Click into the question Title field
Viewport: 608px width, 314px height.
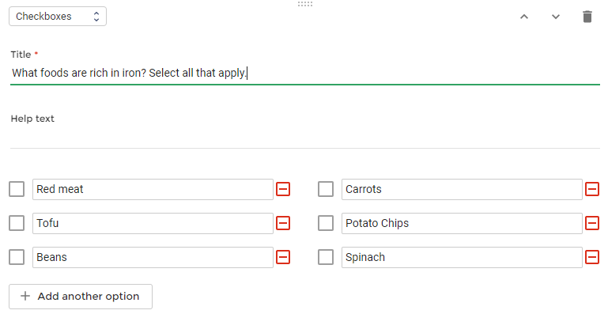pyautogui.click(x=305, y=73)
